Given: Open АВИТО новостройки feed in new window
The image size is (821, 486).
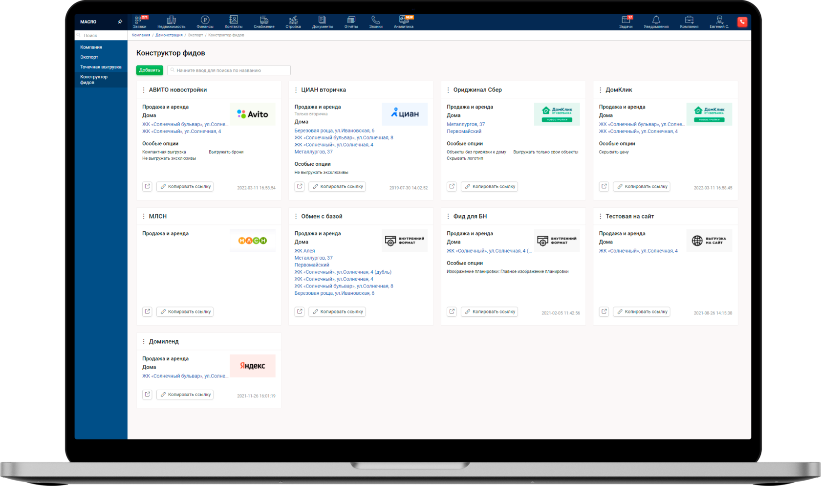Looking at the screenshot, I should coord(147,186).
